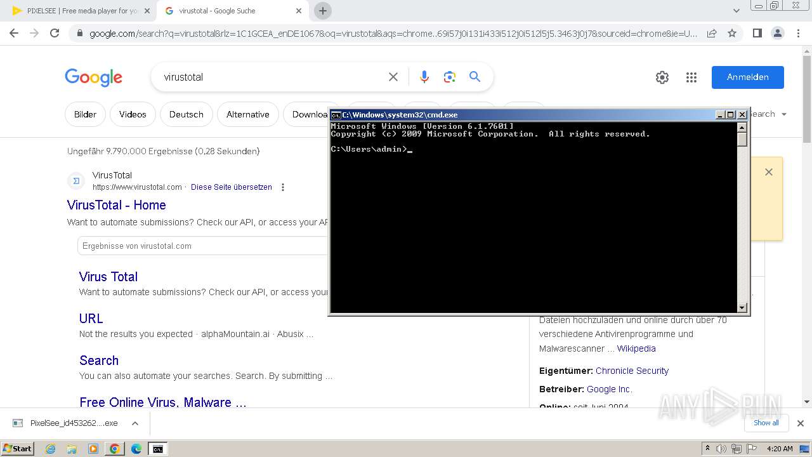The image size is (812, 457).
Task: Open new Chrome tab
Action: tap(323, 11)
